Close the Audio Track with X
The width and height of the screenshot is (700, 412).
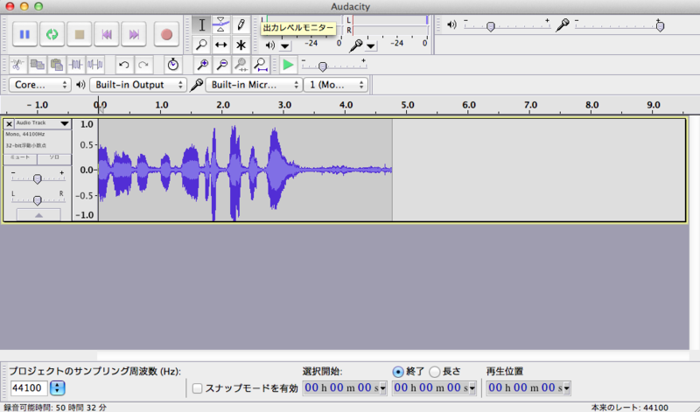9,123
